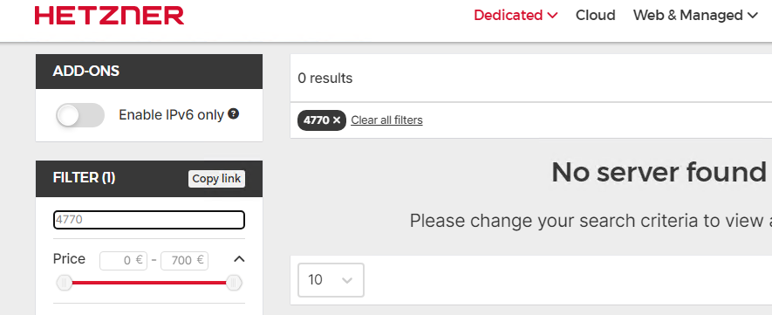Open the Dedicated menu
The image size is (772, 315).
click(x=516, y=15)
